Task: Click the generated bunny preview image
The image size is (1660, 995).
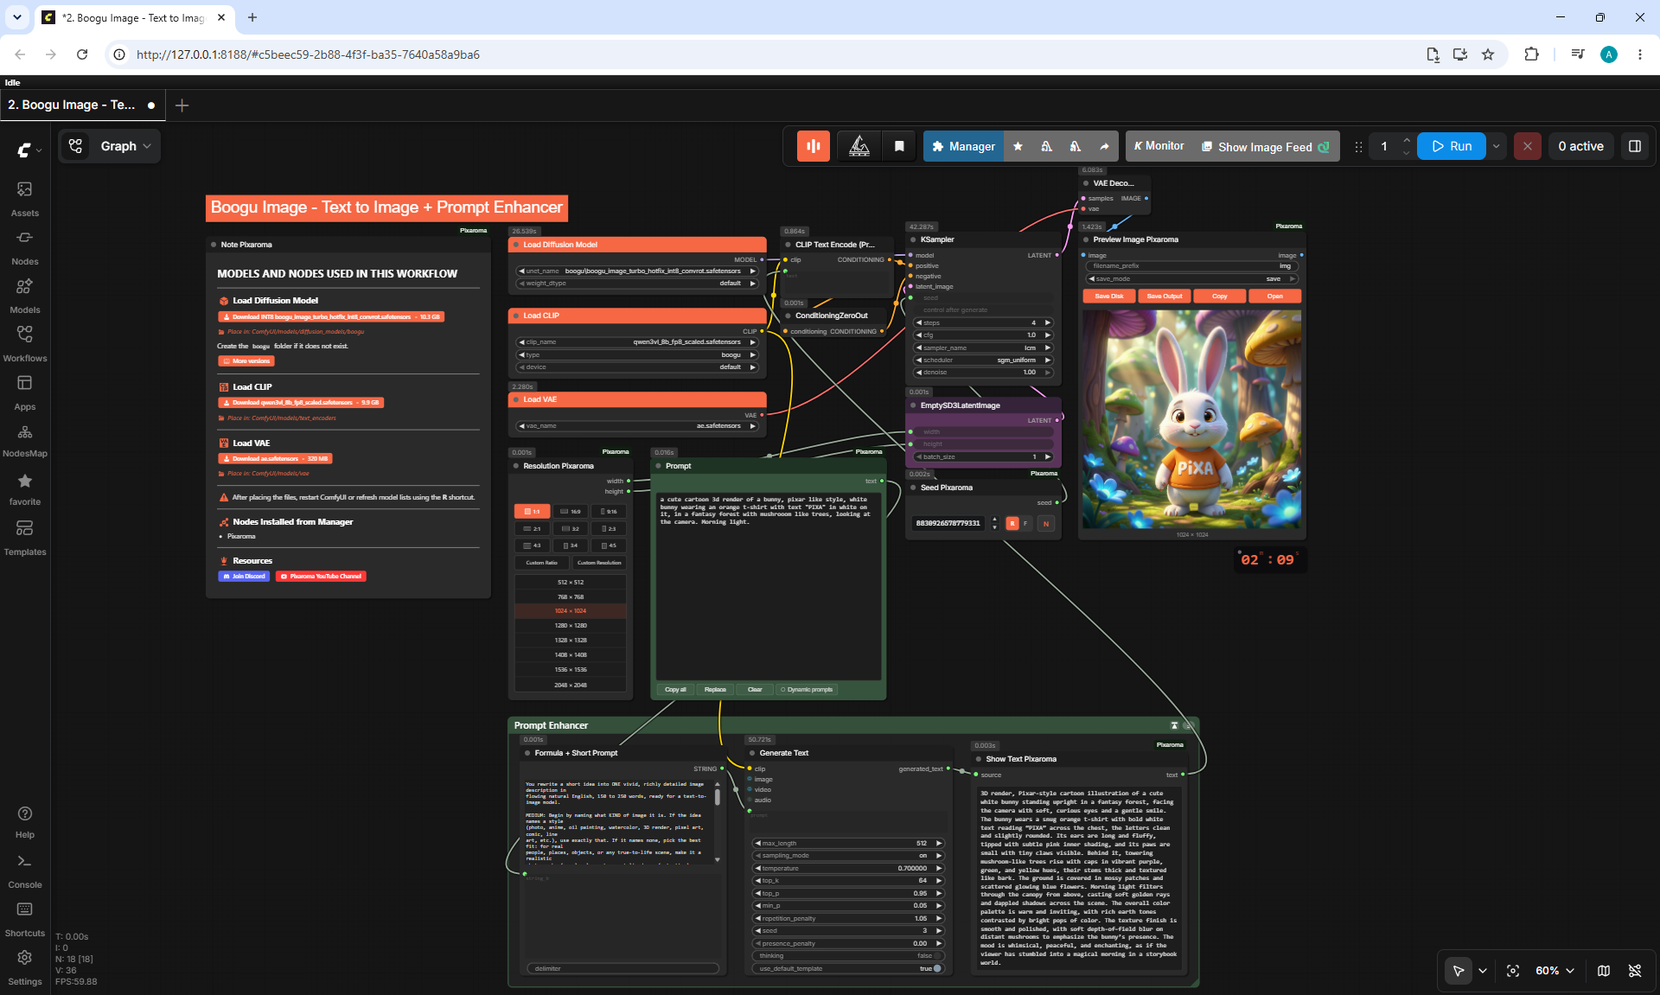Action: click(x=1191, y=419)
